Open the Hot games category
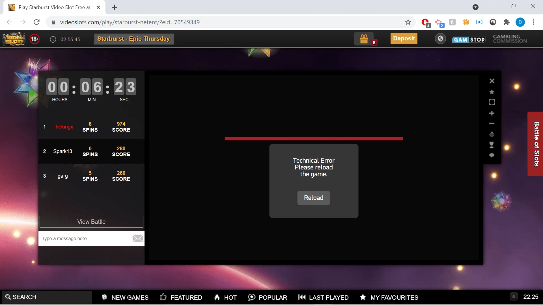Screen dimensions: 543x305 tap(225, 297)
